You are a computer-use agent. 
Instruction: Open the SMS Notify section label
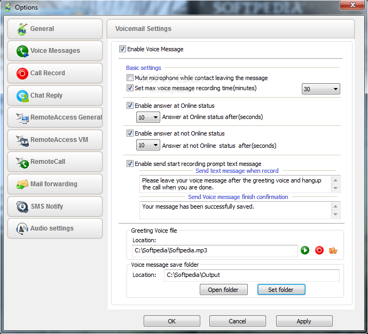(47, 206)
